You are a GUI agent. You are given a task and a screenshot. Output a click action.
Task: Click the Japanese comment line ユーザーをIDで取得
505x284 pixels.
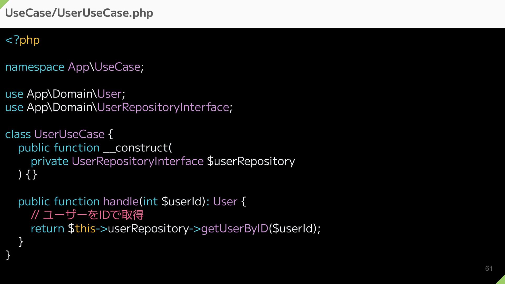point(87,215)
